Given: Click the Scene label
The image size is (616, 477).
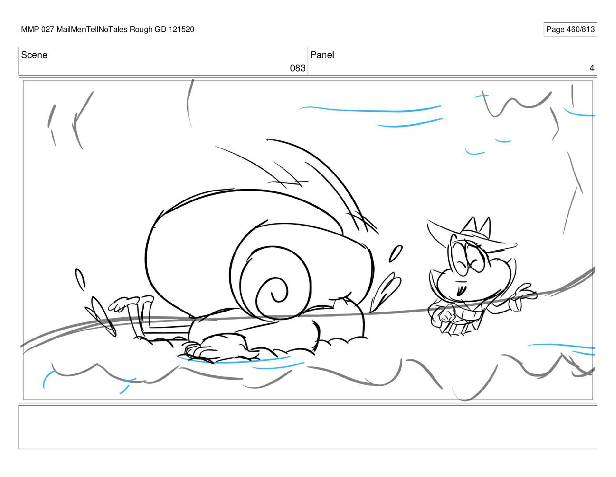Looking at the screenshot, I should coord(34,55).
